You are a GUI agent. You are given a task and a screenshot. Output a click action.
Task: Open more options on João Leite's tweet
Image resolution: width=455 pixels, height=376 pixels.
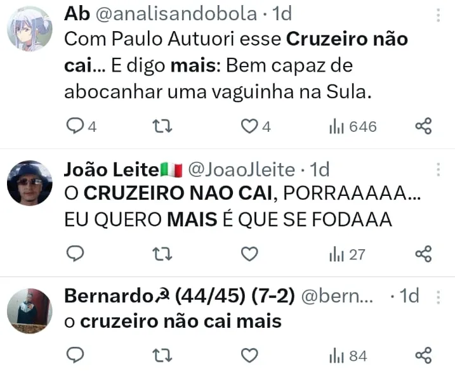click(438, 170)
